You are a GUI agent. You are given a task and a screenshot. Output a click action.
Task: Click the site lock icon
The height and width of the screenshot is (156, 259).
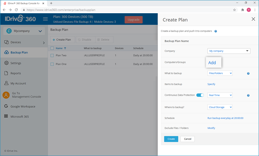[24, 10]
